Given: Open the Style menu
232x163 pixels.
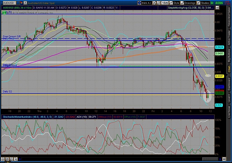Looking at the screenshot, I should (174, 3).
